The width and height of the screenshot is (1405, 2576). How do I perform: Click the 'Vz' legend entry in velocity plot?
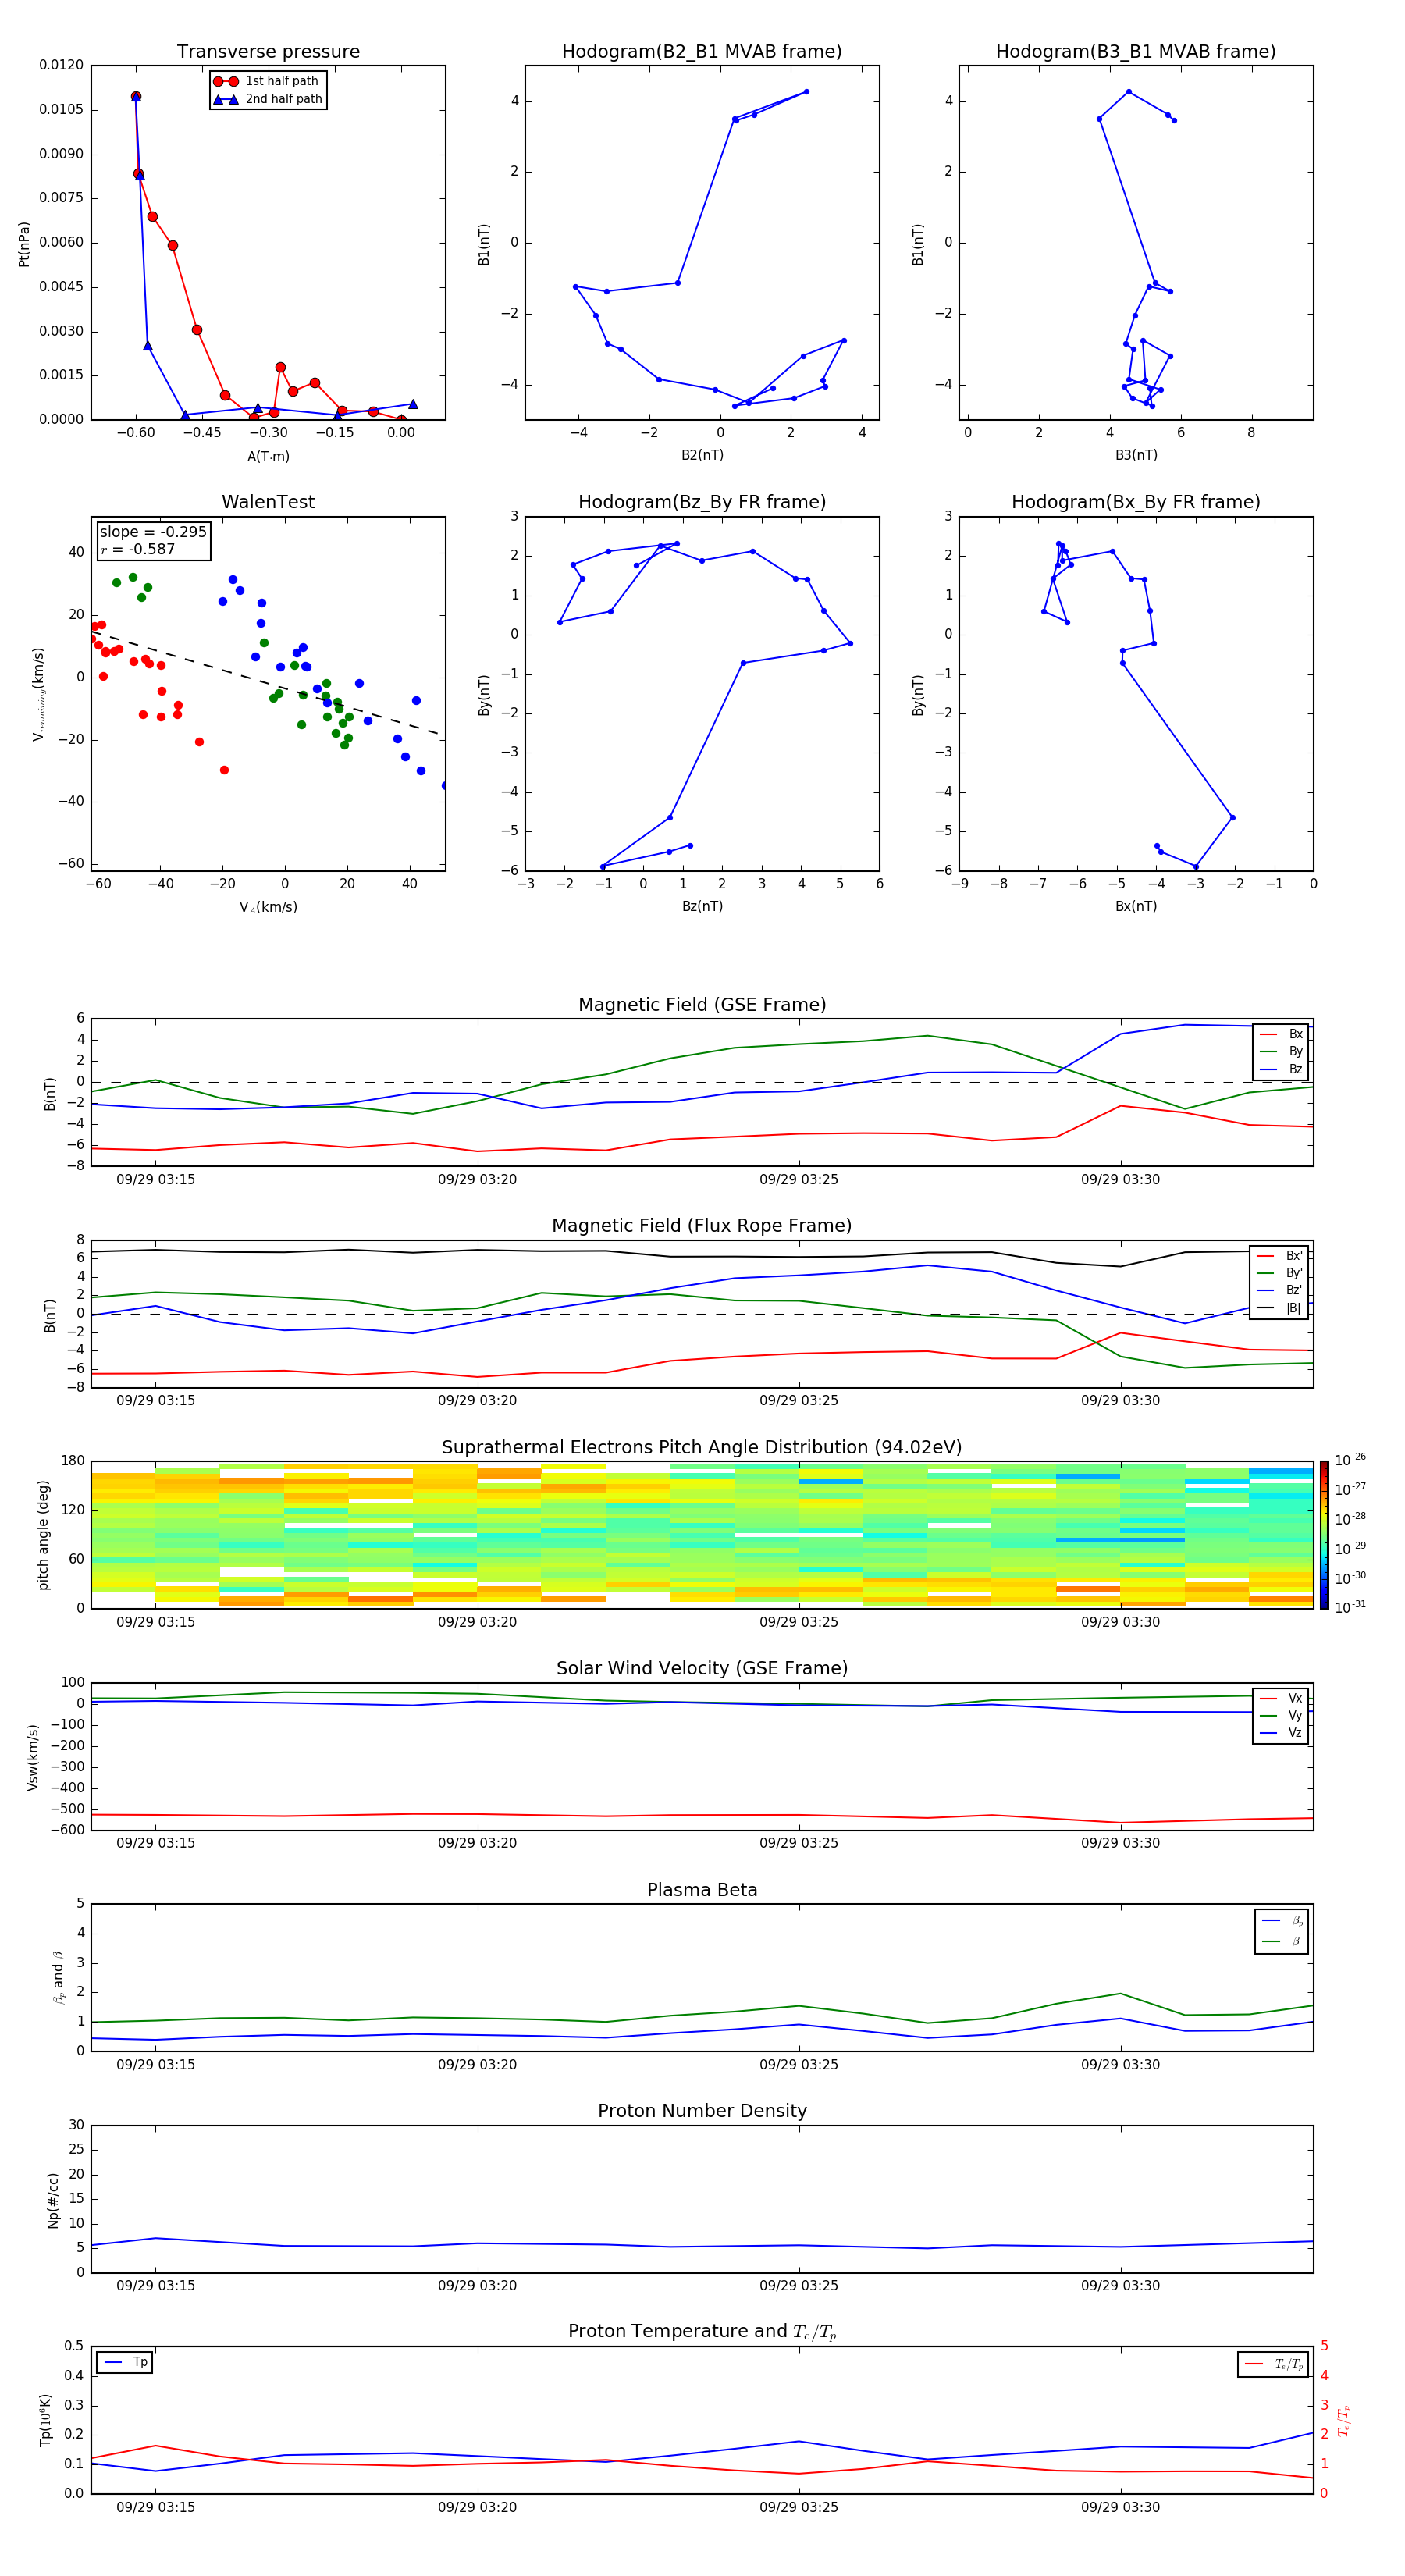1281,1732
